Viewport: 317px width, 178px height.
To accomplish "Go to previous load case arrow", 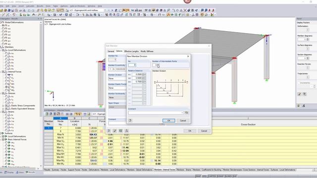I will coord(108,10).
